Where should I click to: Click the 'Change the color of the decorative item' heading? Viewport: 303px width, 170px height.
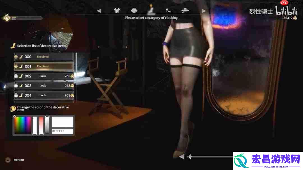(x=43, y=108)
